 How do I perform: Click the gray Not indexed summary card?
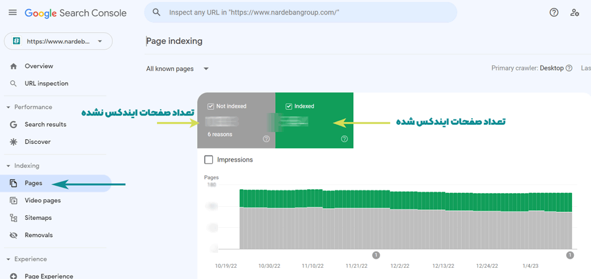[x=236, y=120]
